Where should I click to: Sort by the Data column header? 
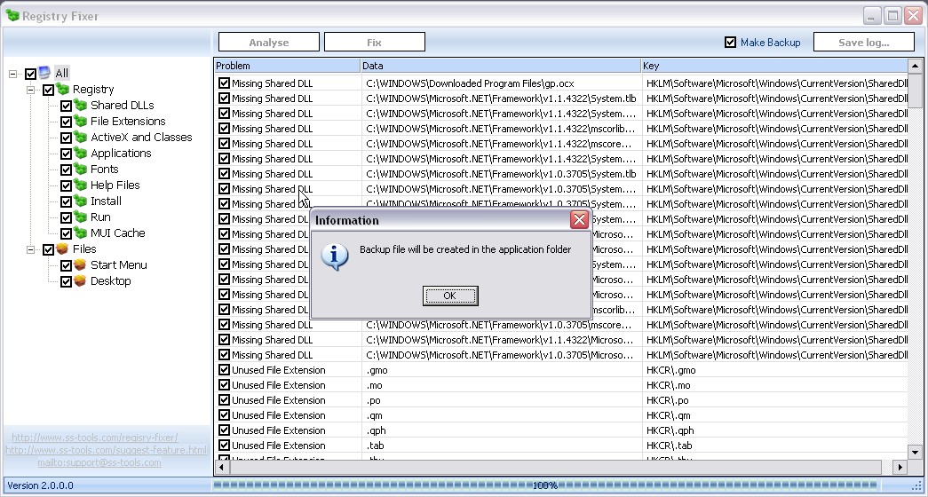click(501, 66)
